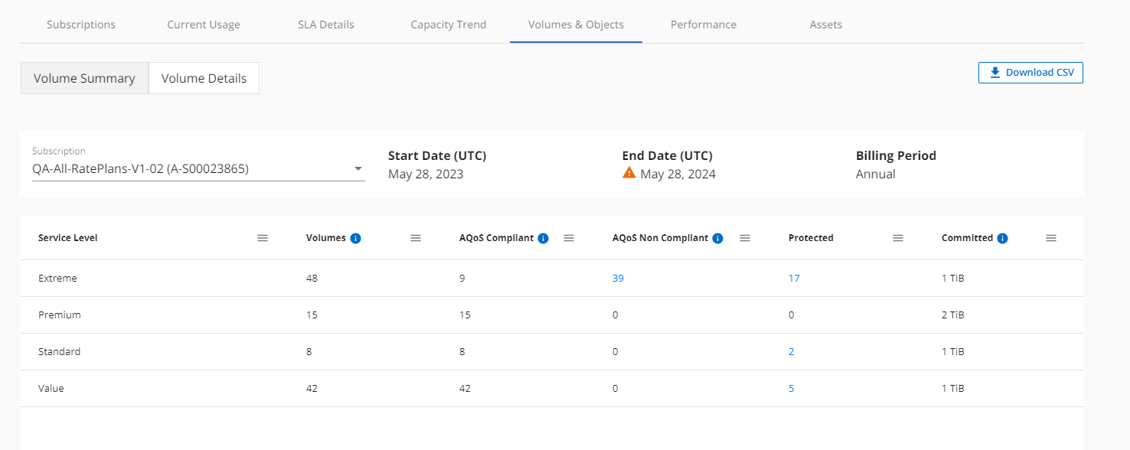Expand the Subscription dropdown arrow
Viewport: 1130px width, 450px height.
pos(358,168)
